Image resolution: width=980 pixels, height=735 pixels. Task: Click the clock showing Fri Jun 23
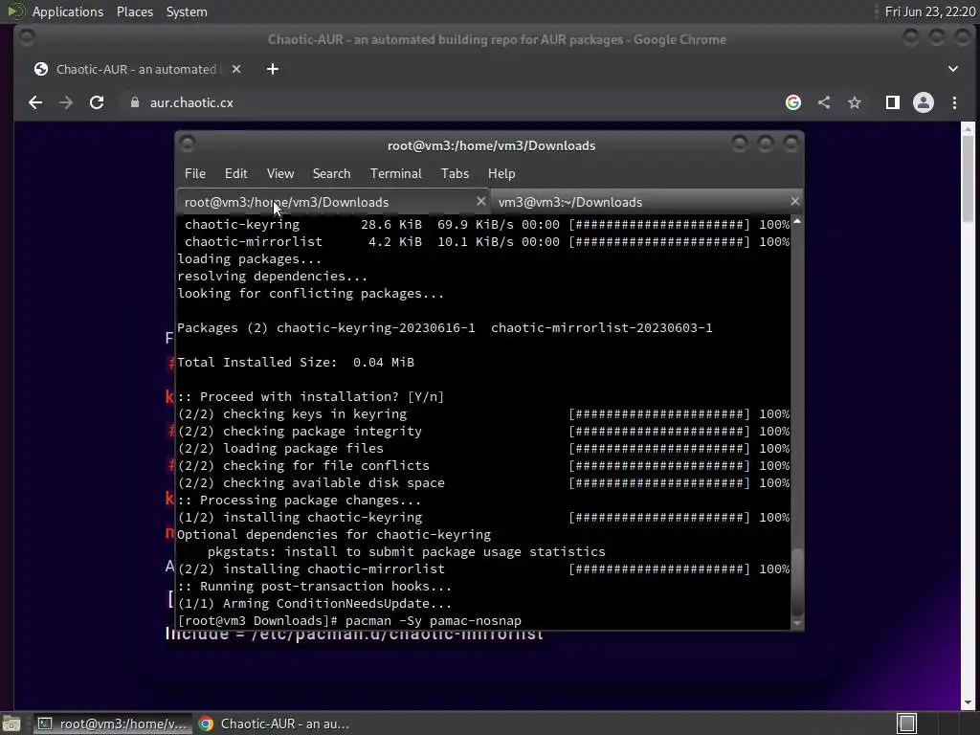pyautogui.click(x=930, y=11)
